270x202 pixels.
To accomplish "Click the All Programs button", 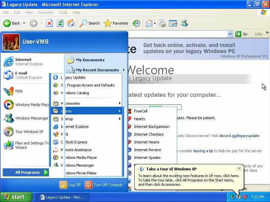I will [26, 172].
